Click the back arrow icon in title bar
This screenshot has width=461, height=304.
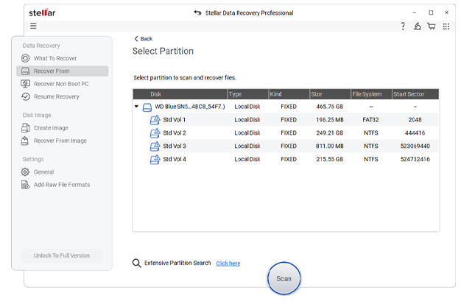tap(197, 13)
